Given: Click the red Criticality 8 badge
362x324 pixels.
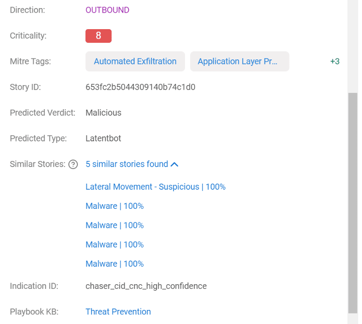Looking at the screenshot, I should (x=99, y=36).
